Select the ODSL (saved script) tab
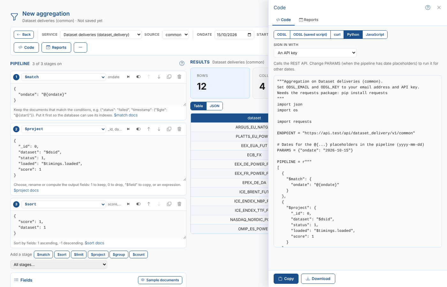The width and height of the screenshot is (447, 287). pyautogui.click(x=310, y=34)
